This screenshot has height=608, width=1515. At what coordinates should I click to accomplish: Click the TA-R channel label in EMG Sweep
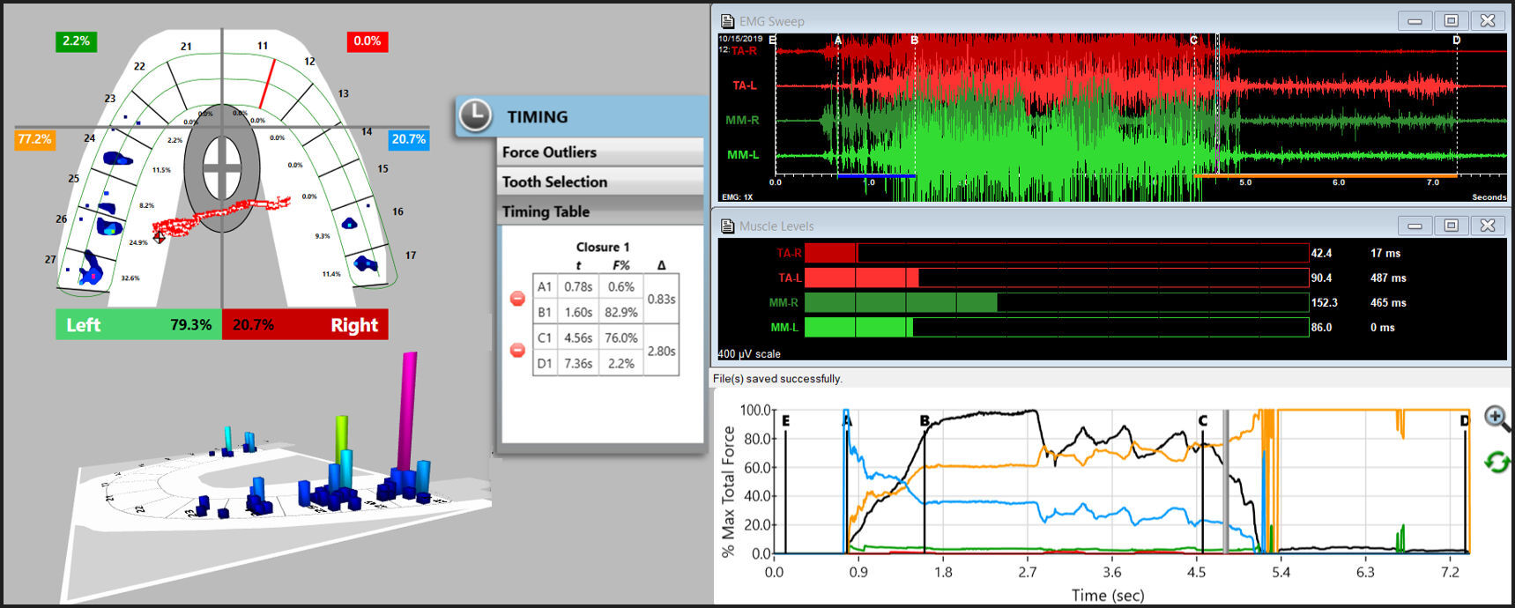744,51
